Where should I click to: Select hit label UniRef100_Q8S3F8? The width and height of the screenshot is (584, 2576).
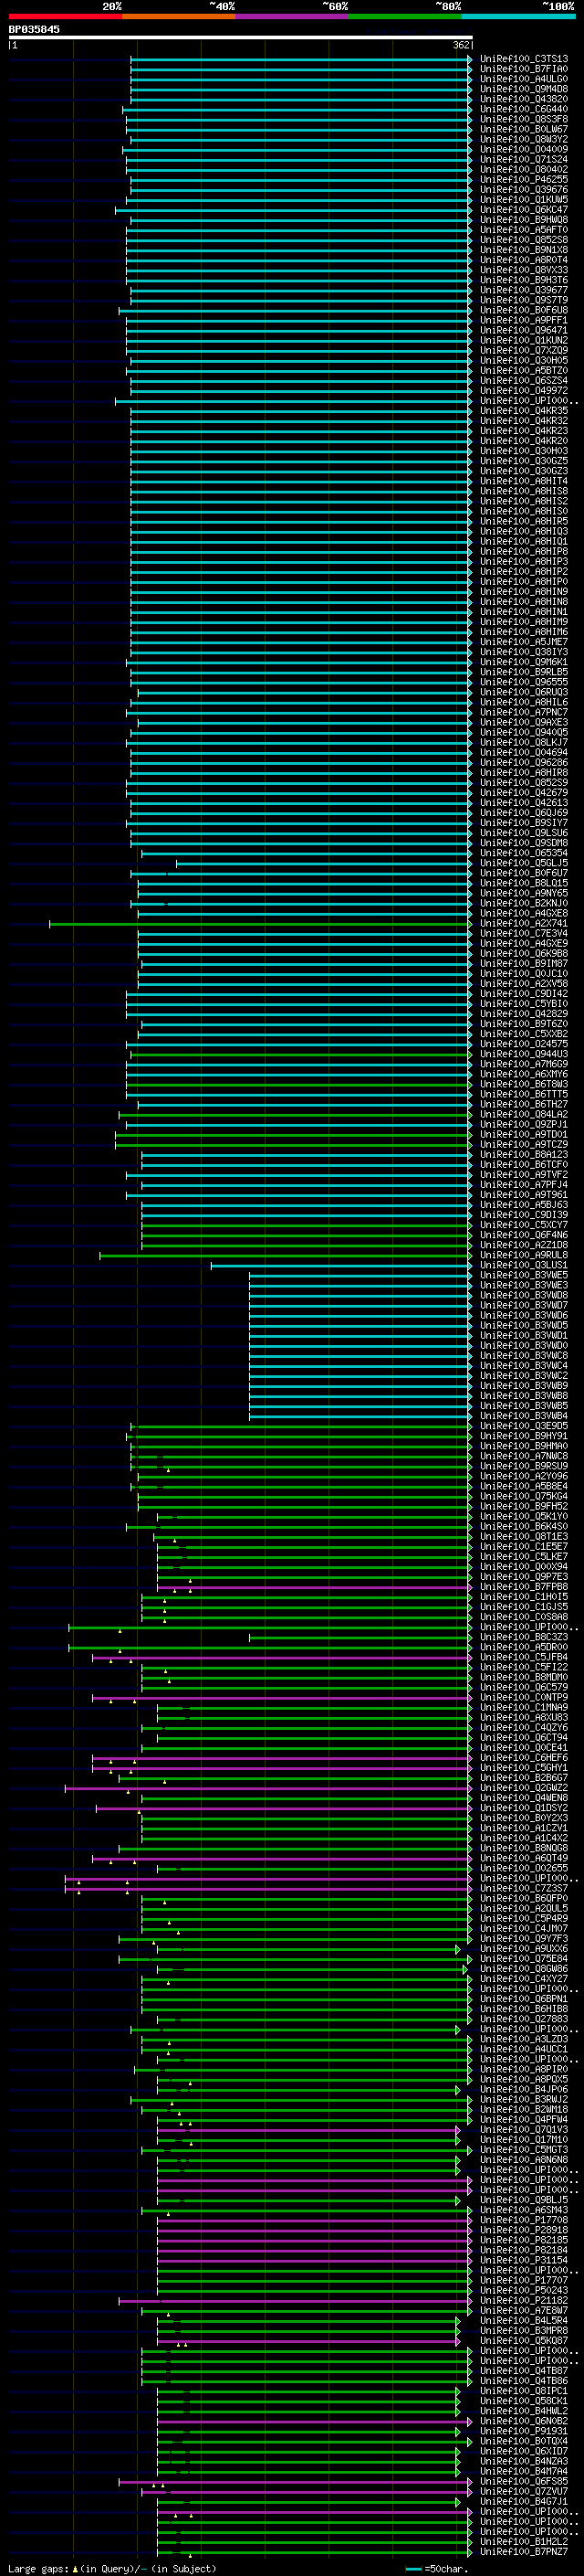(x=524, y=119)
